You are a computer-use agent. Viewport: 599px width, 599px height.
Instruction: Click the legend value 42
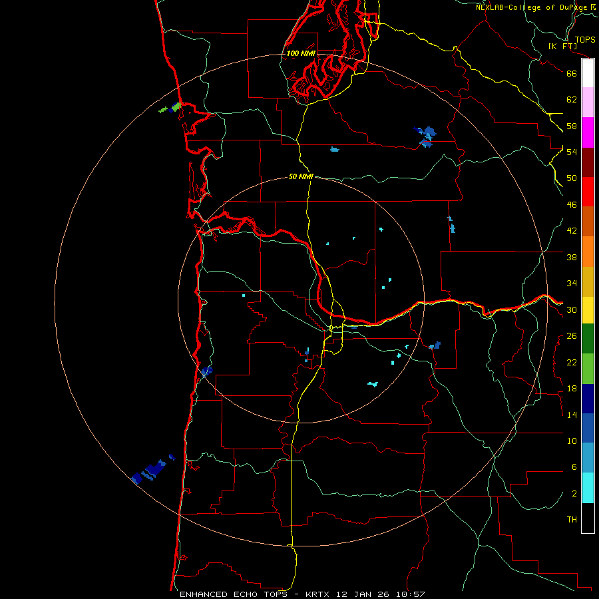coord(572,231)
